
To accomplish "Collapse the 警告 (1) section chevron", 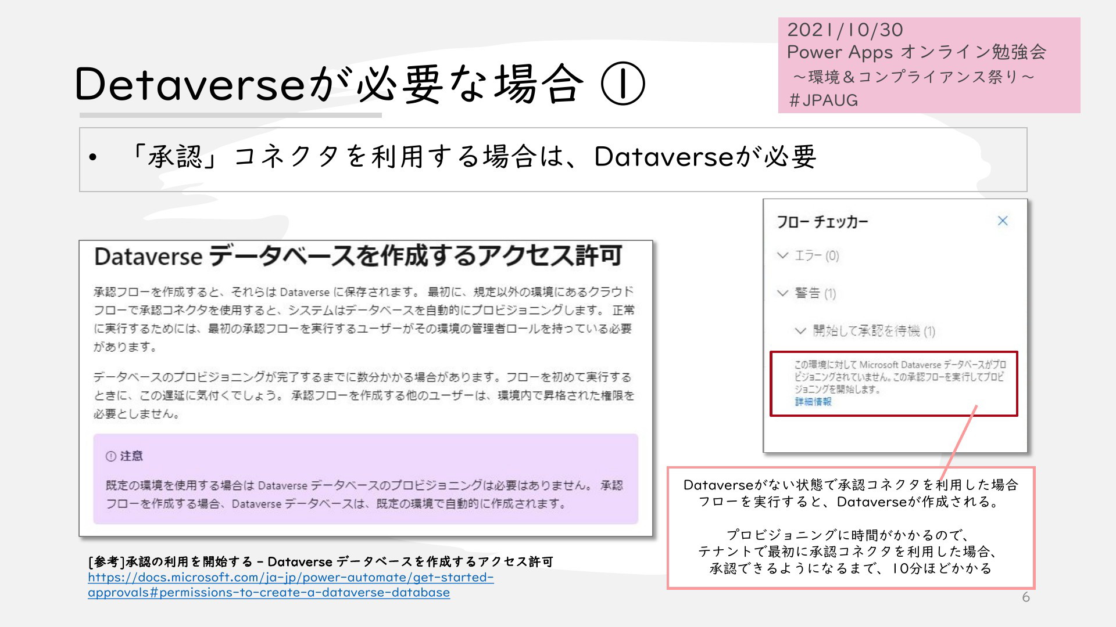I will (783, 293).
